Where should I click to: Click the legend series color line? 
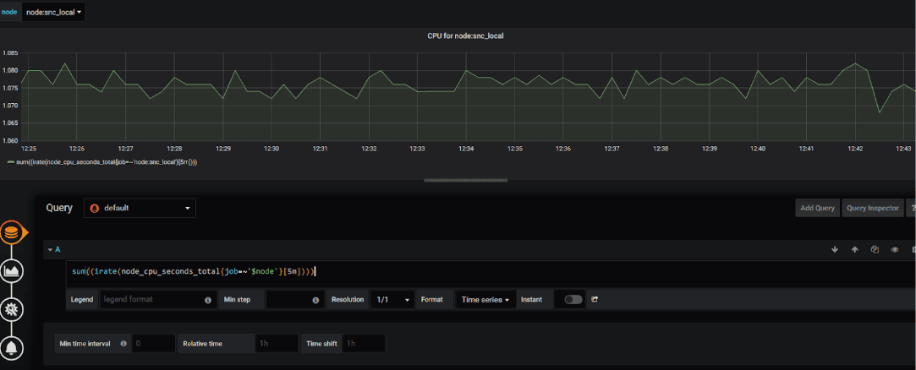[x=9, y=161]
